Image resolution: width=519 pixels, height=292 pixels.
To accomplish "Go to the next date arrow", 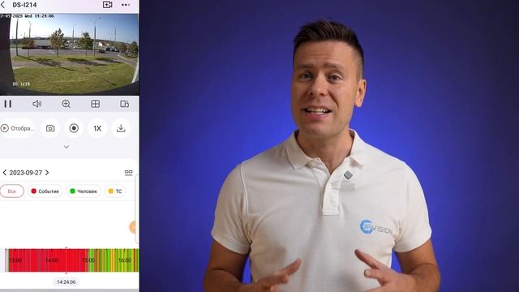I will [47, 173].
